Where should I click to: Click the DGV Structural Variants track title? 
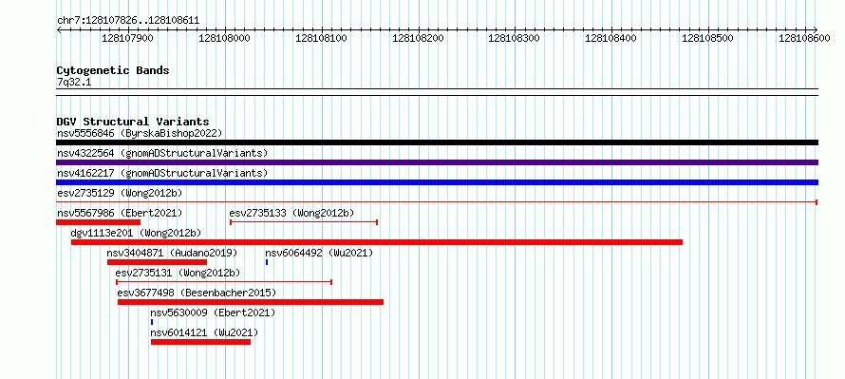(x=133, y=122)
